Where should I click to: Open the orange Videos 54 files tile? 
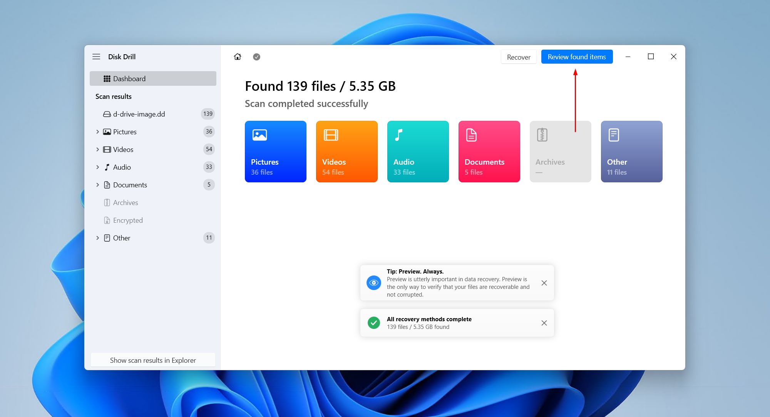point(347,152)
